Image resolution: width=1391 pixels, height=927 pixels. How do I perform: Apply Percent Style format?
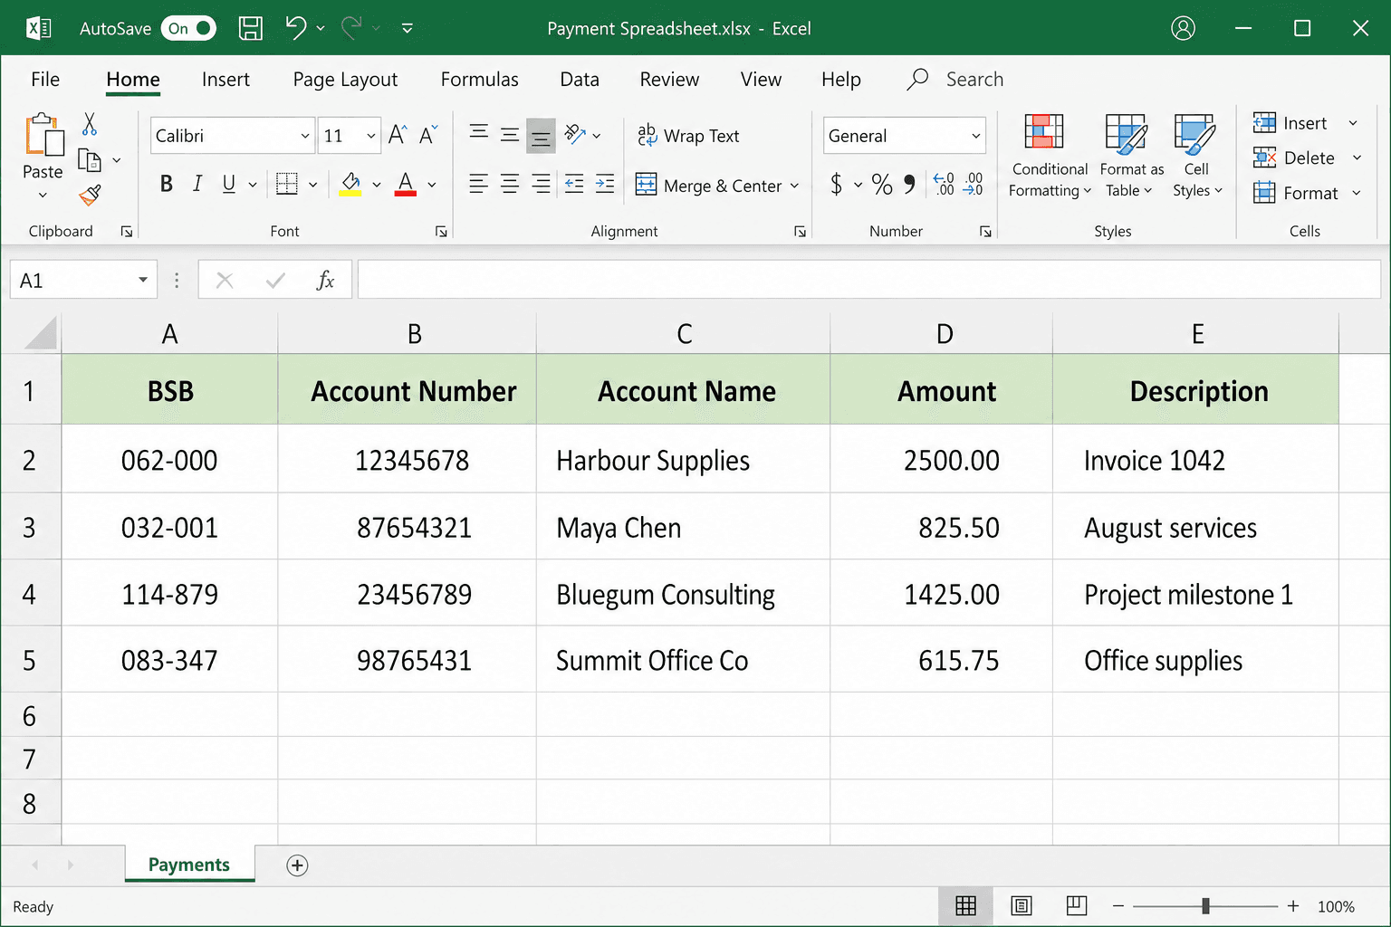tap(882, 185)
